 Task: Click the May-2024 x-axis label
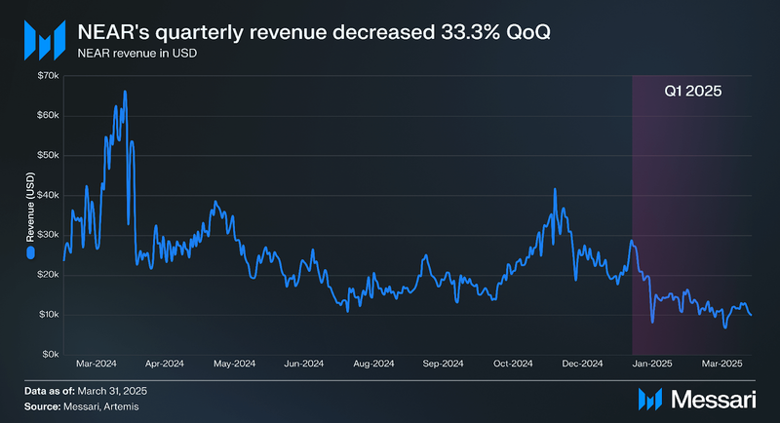(234, 364)
